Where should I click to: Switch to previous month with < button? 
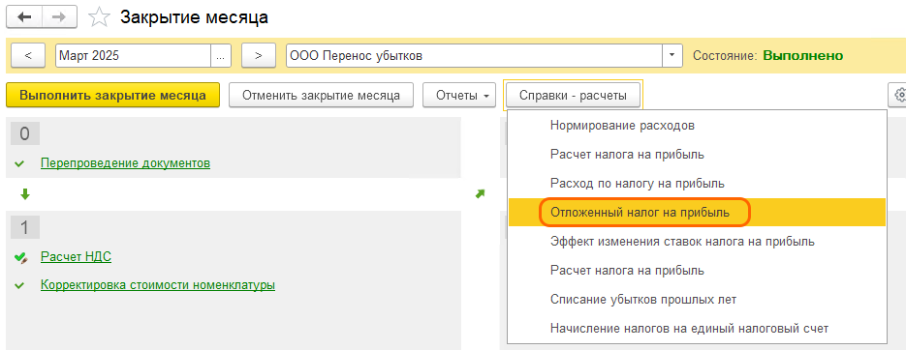pyautogui.click(x=28, y=56)
